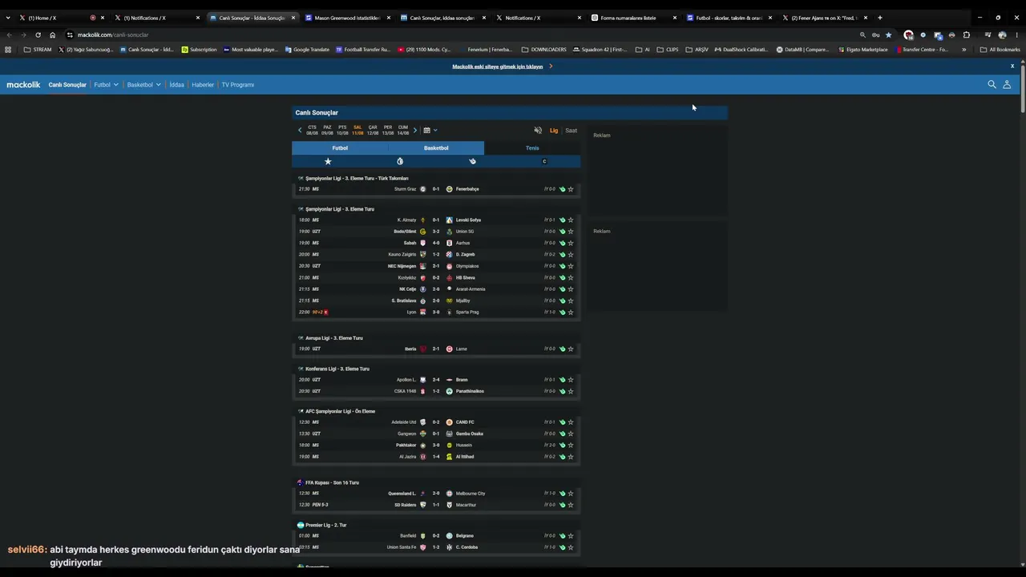
Task: Show more bookmarks with the chevron
Action: click(x=964, y=50)
